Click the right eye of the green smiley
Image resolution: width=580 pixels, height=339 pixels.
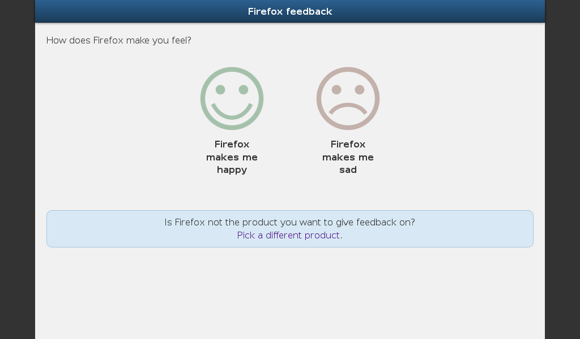244,90
